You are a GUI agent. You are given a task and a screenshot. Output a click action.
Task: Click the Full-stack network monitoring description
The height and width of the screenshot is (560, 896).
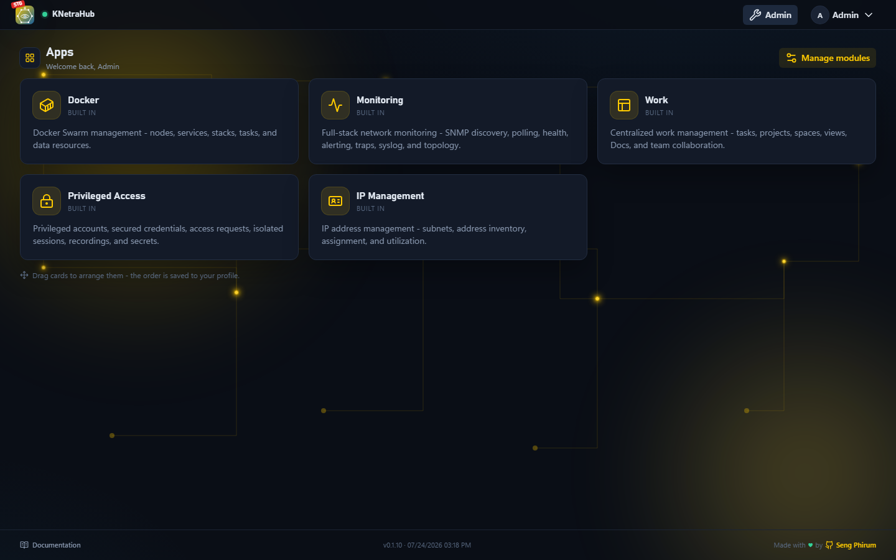click(445, 139)
